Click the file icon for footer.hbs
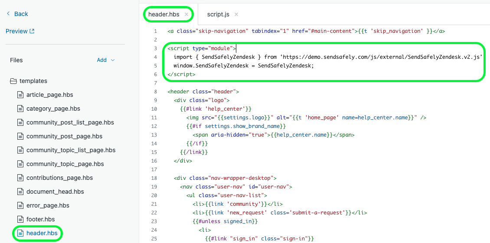Screen dimensions: 490x243 [20, 219]
